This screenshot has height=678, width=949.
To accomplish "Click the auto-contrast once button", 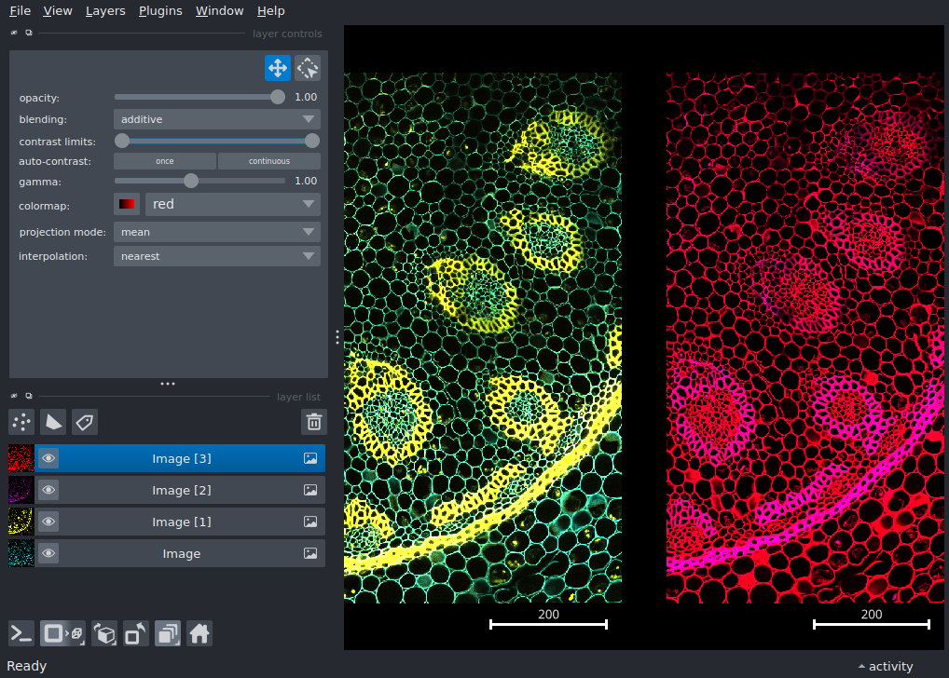I will pyautogui.click(x=165, y=161).
